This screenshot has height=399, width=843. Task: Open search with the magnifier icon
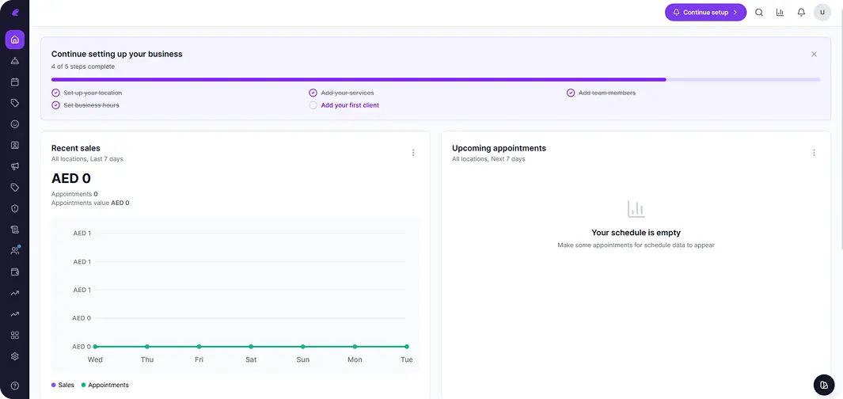click(x=759, y=13)
